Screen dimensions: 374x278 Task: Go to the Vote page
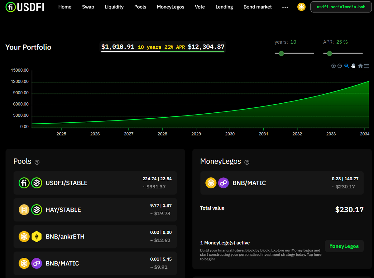click(200, 7)
